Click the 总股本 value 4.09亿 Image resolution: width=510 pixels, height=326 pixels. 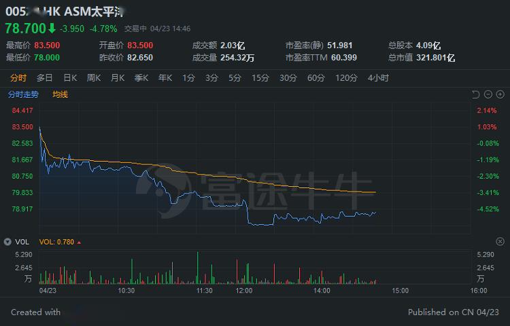(x=428, y=45)
